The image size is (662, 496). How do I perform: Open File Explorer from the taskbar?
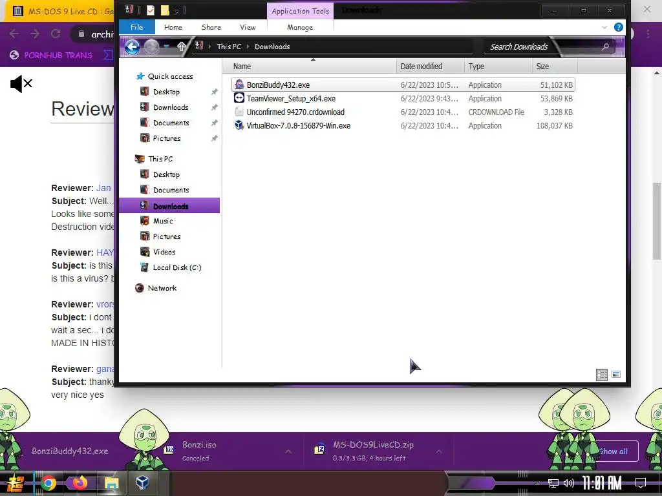tap(111, 483)
